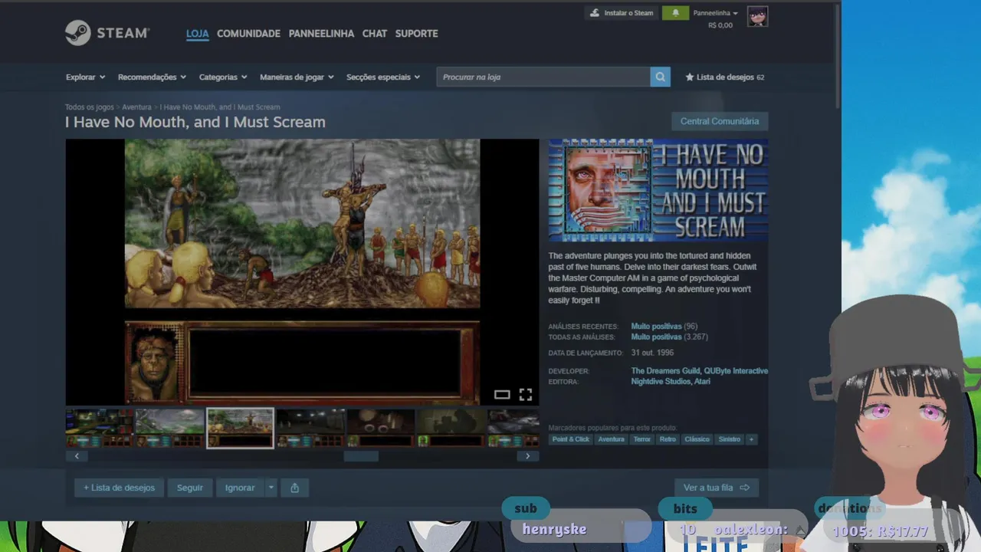Viewport: 981px width, 552px height.
Task: Select the fourth screenshot thumbnail
Action: [310, 428]
